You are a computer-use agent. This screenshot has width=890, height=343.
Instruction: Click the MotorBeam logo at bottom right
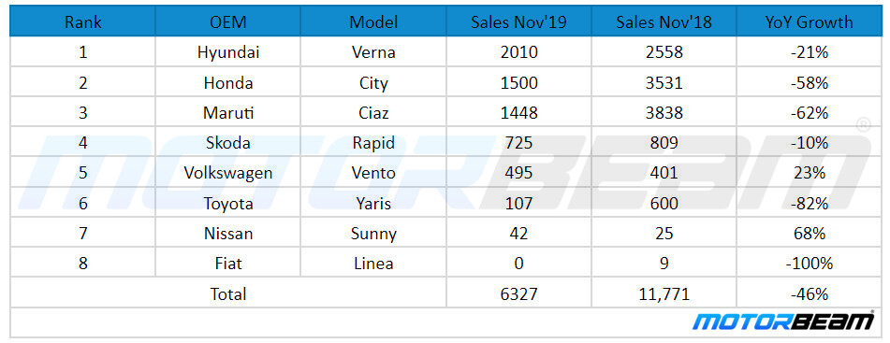pos(783,322)
